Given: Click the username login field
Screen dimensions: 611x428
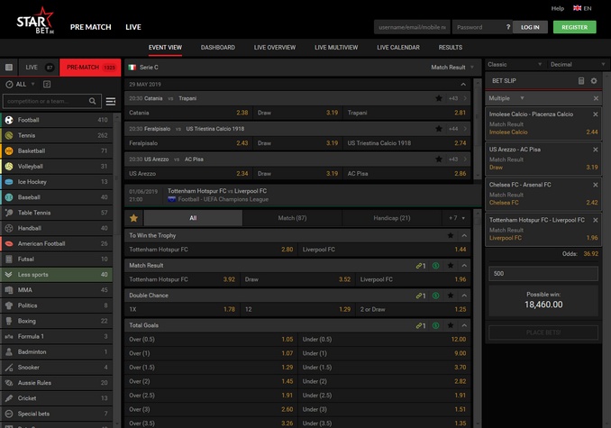Looking at the screenshot, I should pyautogui.click(x=412, y=27).
